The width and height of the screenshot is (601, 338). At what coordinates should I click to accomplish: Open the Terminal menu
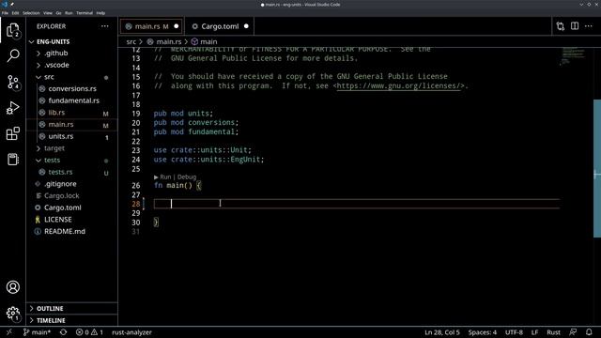[85, 12]
